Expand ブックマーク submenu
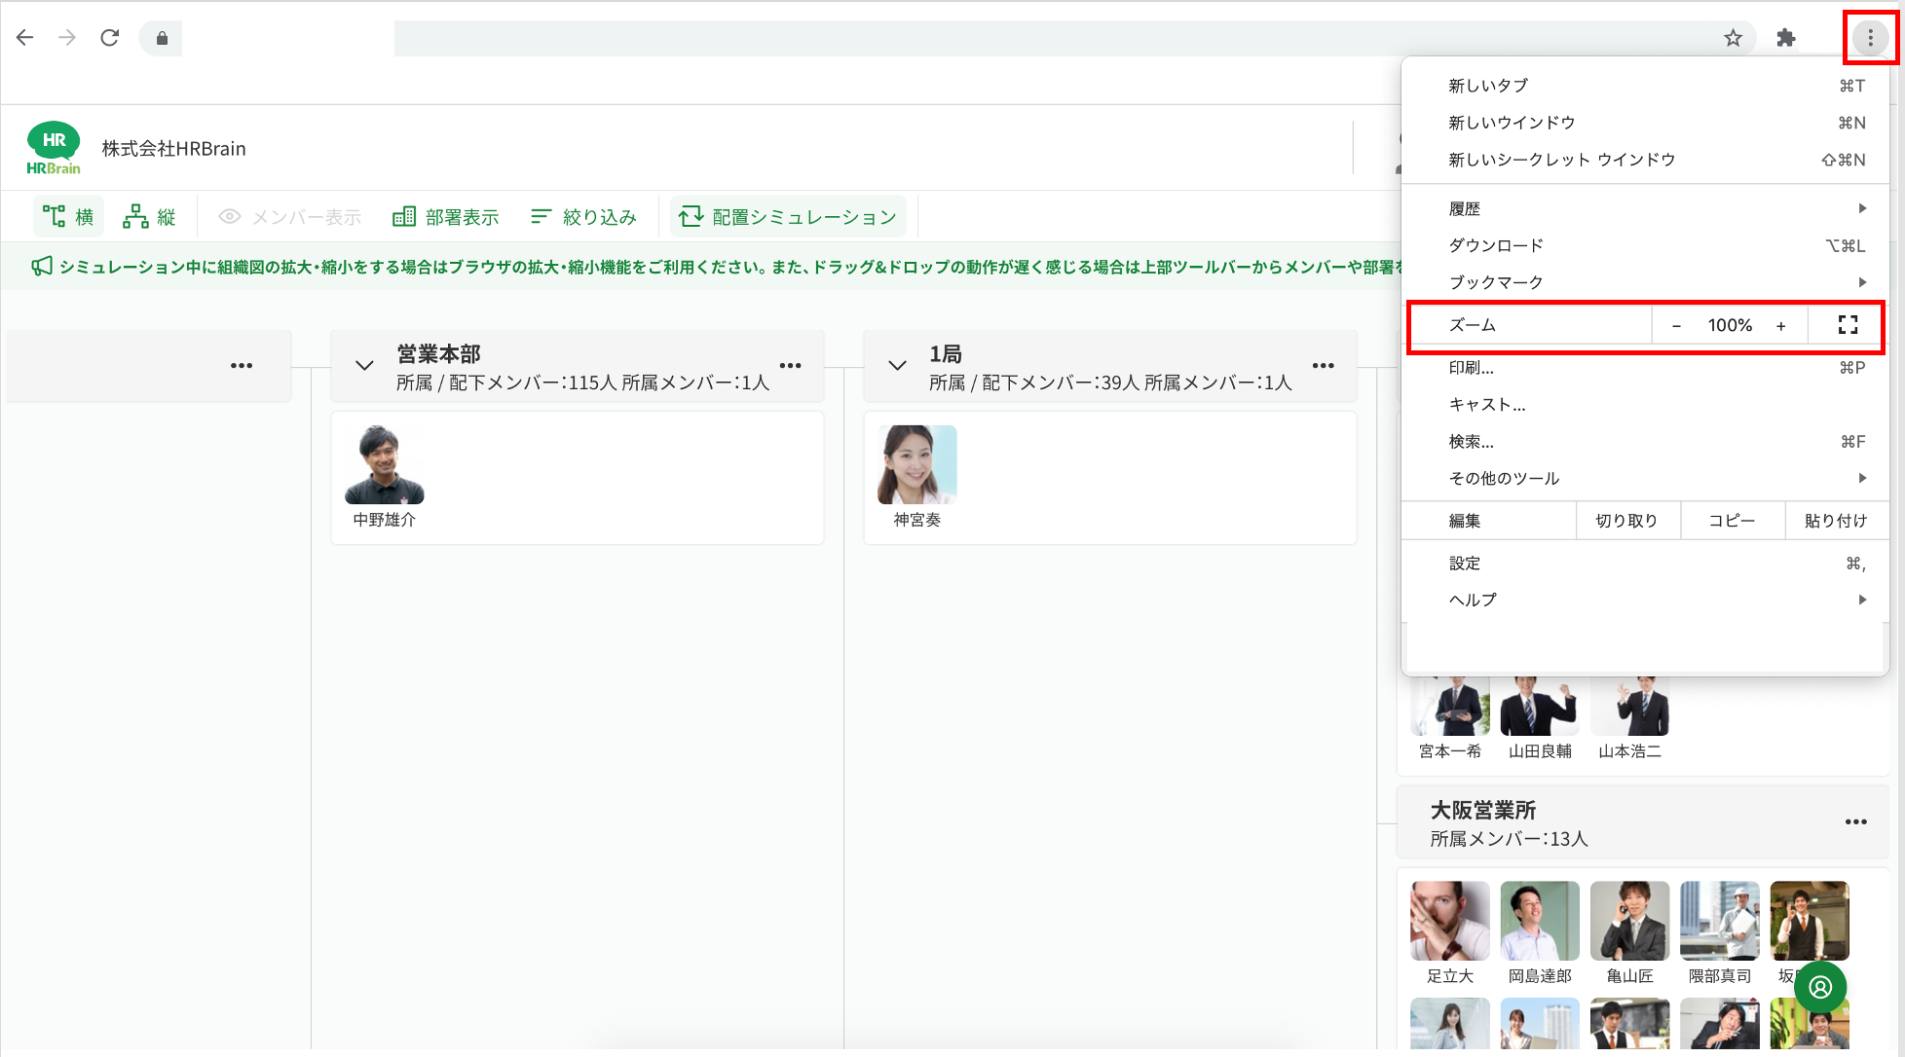Image resolution: width=1905 pixels, height=1057 pixels. 1645,282
